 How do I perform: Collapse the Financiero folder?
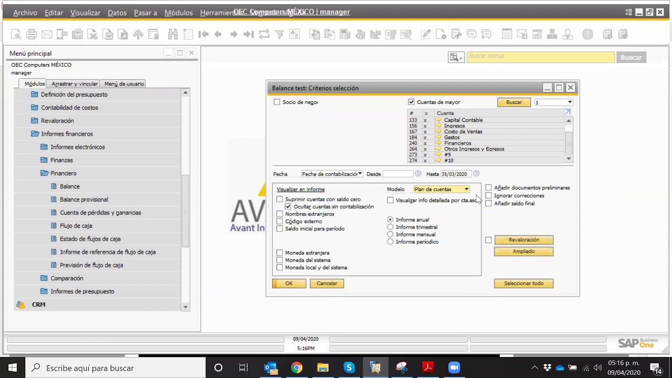pyautogui.click(x=44, y=173)
